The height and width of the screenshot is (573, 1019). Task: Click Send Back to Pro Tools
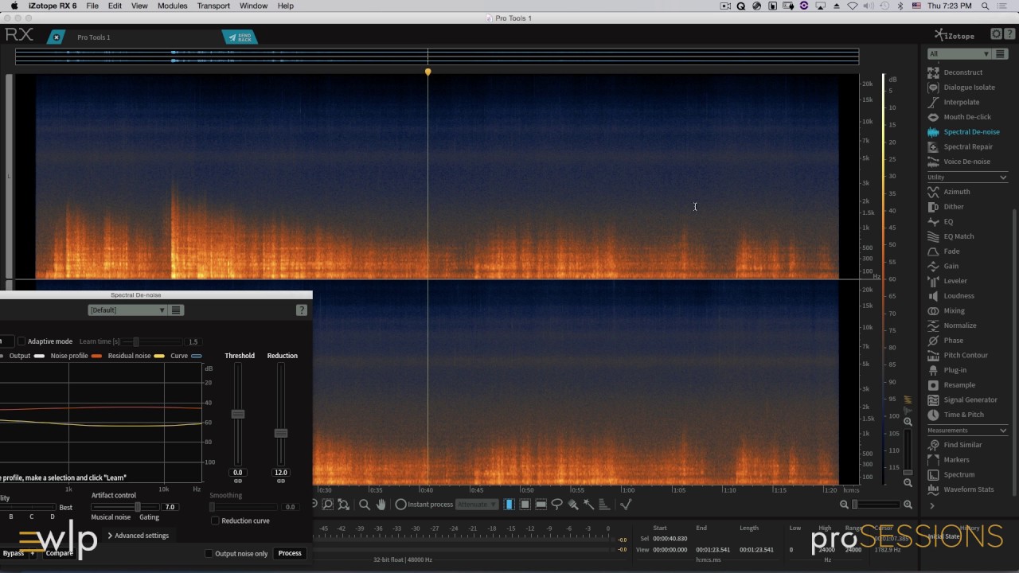click(240, 37)
